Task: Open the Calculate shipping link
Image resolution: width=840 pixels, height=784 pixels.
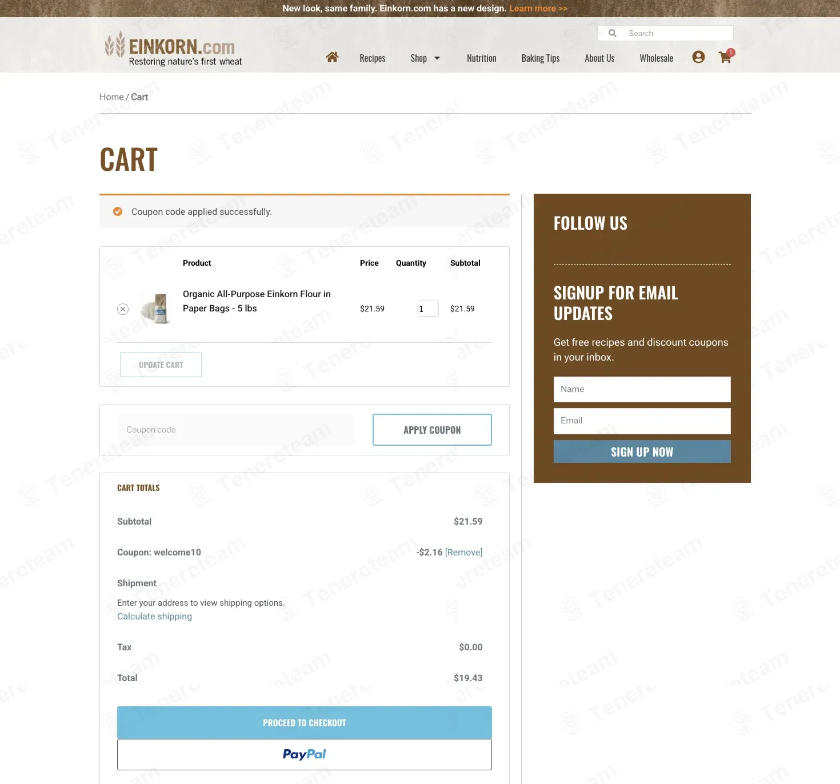Action: [x=154, y=616]
